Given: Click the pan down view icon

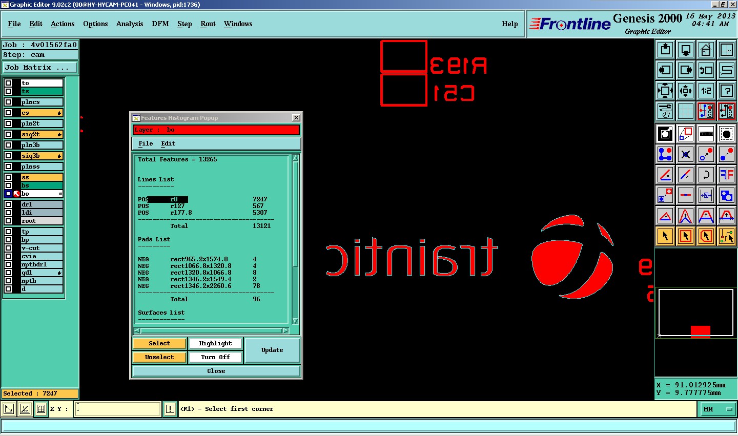Looking at the screenshot, I should click(686, 50).
